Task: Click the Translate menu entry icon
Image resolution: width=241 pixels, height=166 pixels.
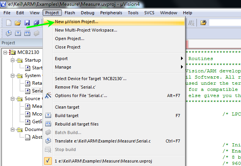Action: [x=48, y=141]
